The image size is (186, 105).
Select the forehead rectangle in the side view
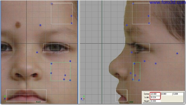tap(141, 14)
